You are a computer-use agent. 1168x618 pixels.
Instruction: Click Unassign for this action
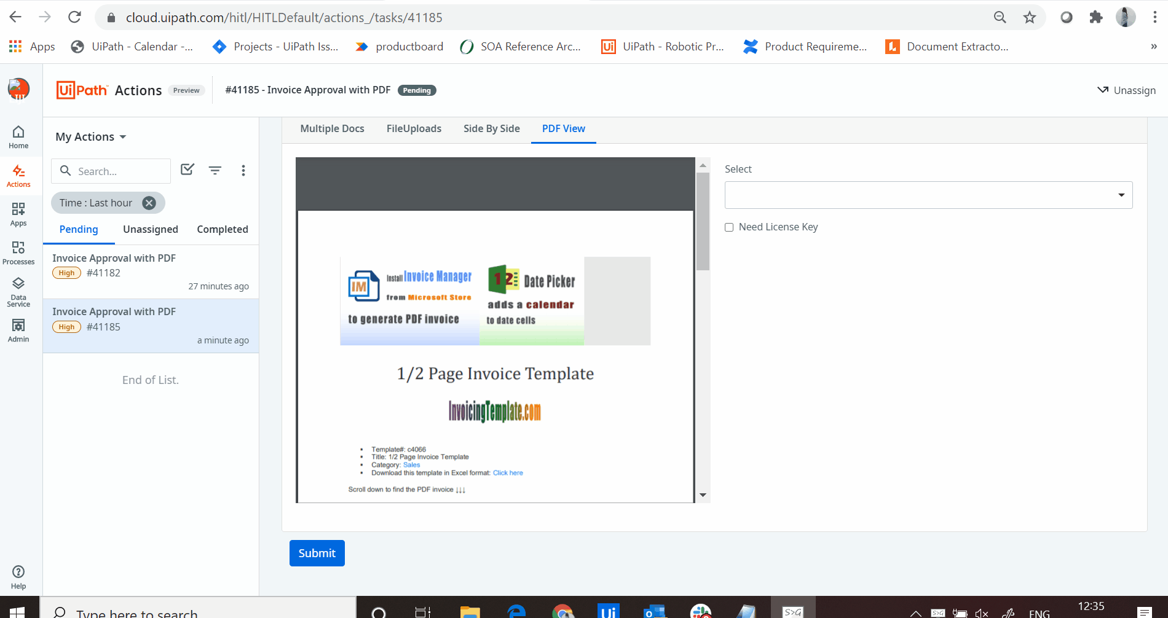1126,90
